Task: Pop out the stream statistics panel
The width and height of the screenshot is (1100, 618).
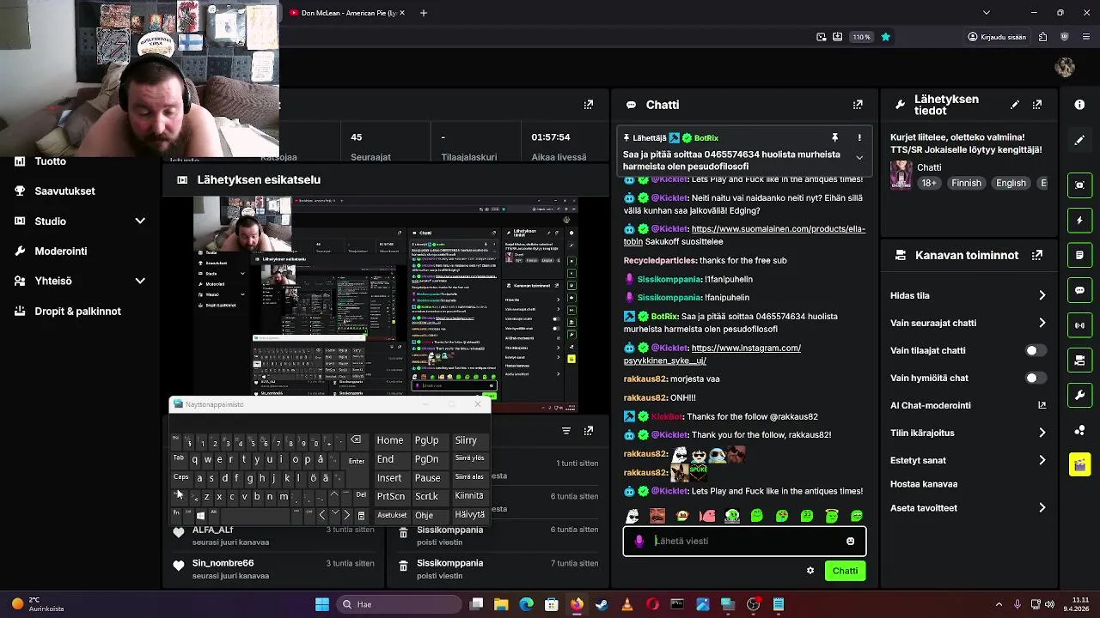Action: tap(589, 105)
